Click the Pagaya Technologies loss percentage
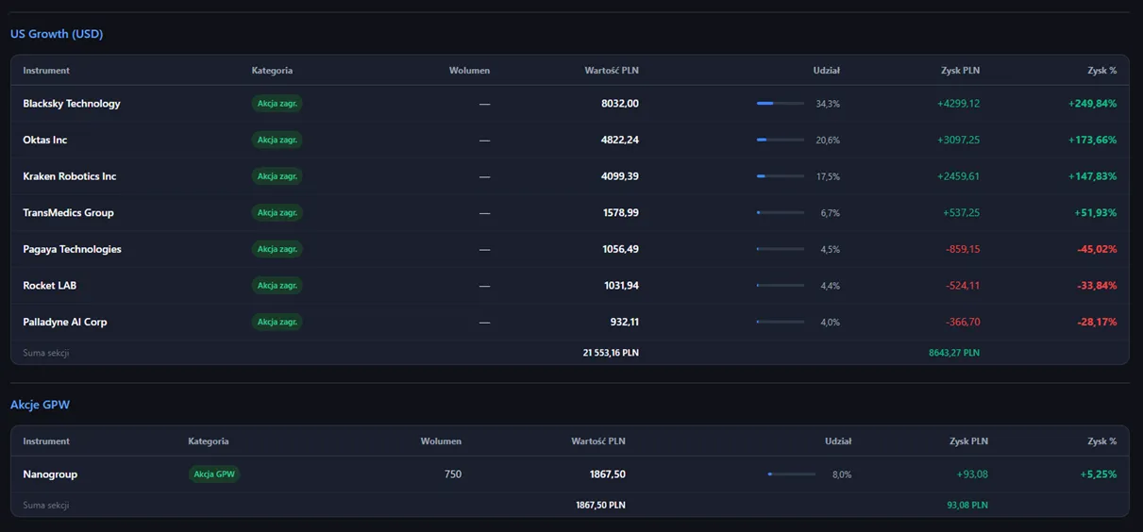Image resolution: width=1143 pixels, height=532 pixels. click(x=1097, y=249)
